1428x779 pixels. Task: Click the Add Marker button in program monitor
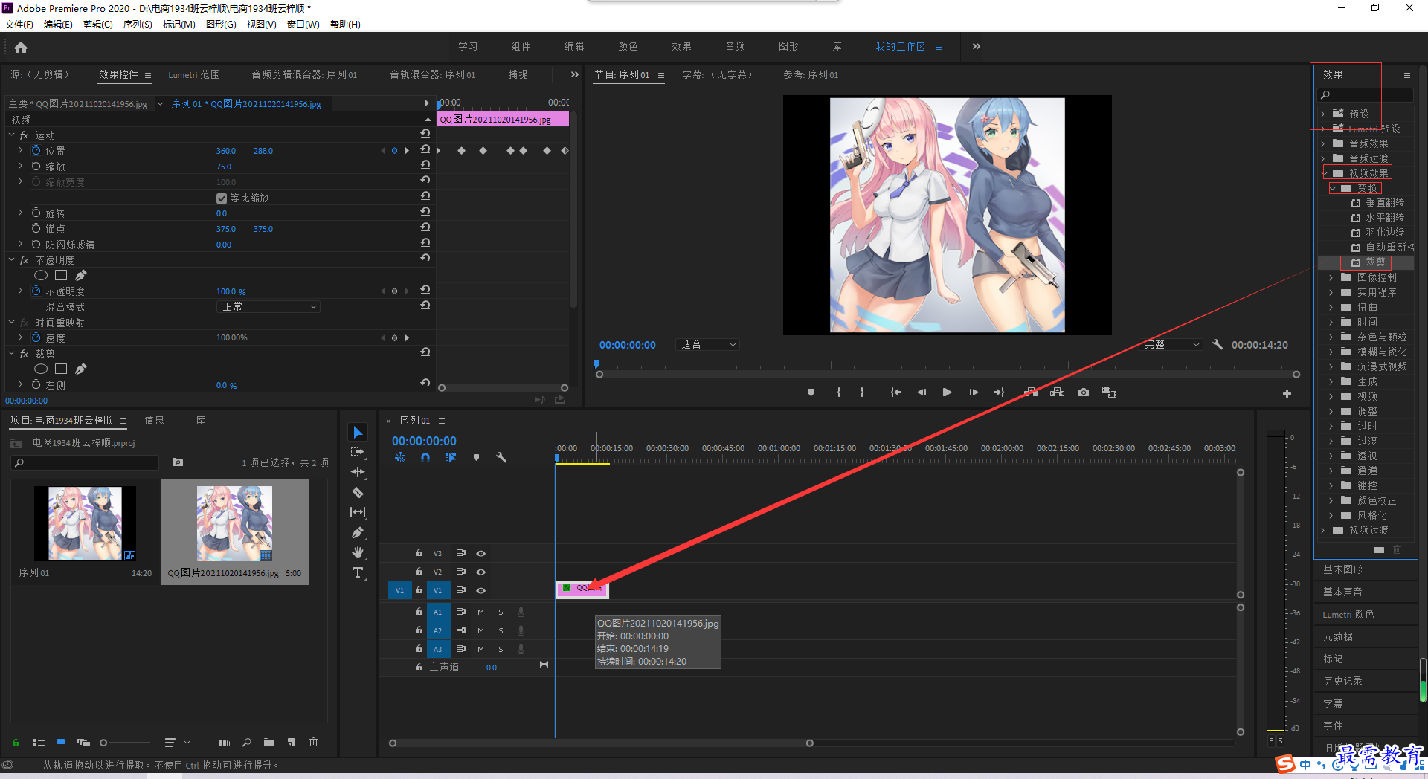[811, 392]
